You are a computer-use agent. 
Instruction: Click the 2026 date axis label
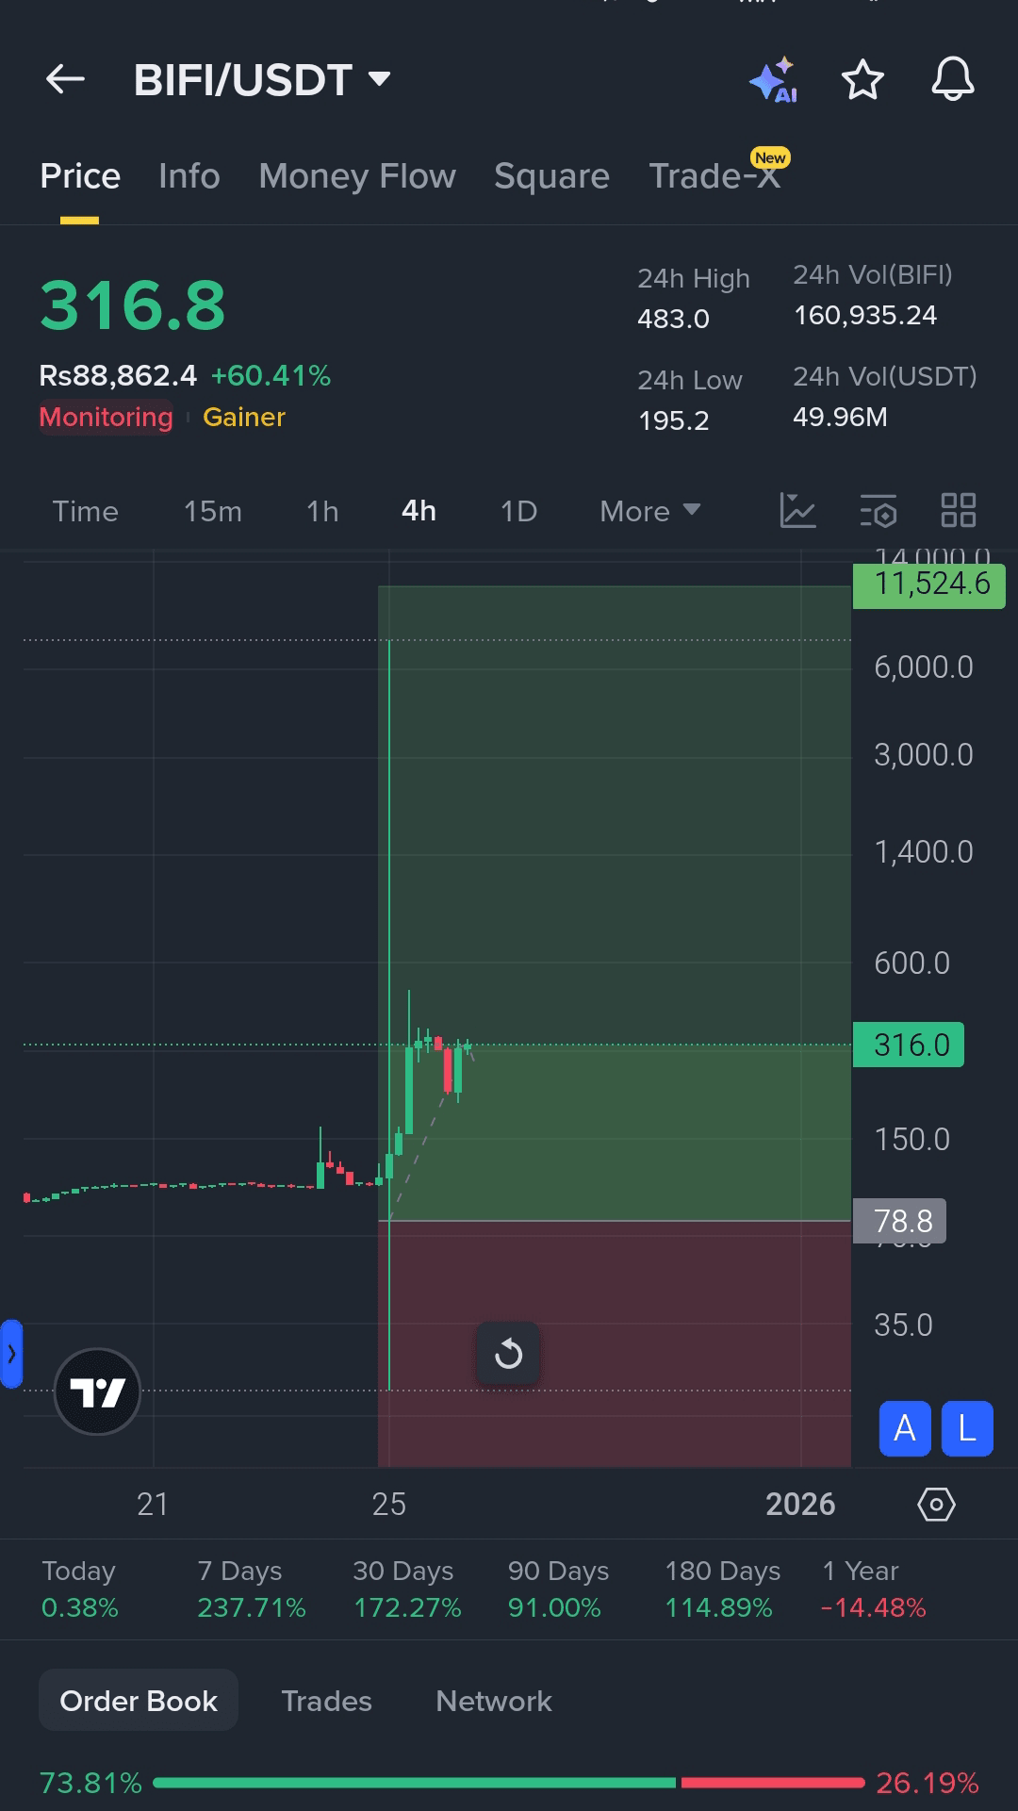[800, 1504]
